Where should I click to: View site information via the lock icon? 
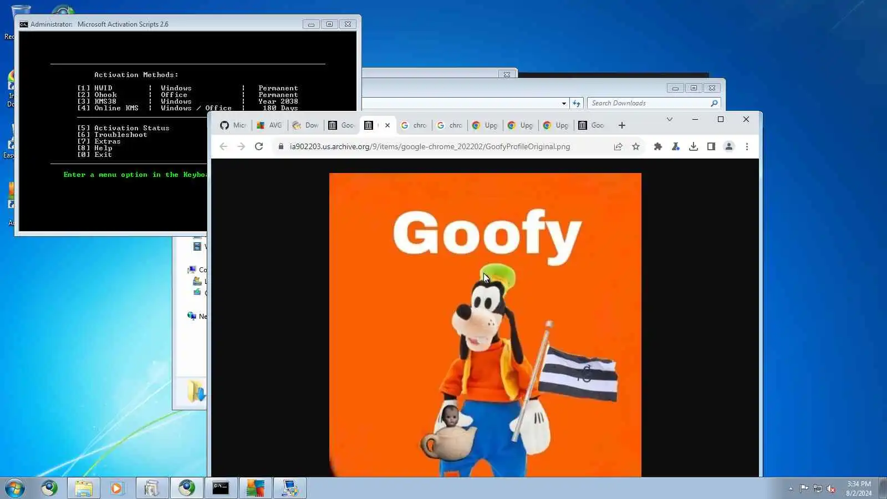tap(281, 146)
